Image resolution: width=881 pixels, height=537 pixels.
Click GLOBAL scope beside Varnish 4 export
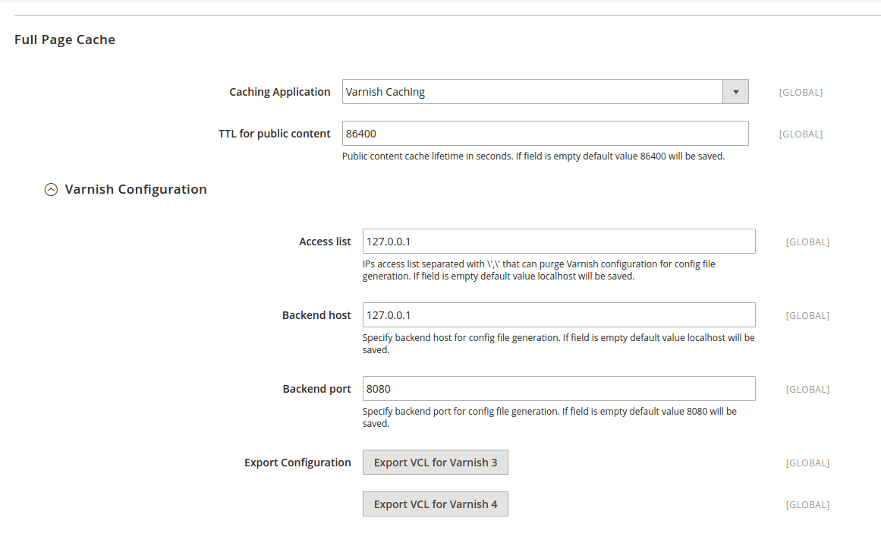coord(807,504)
